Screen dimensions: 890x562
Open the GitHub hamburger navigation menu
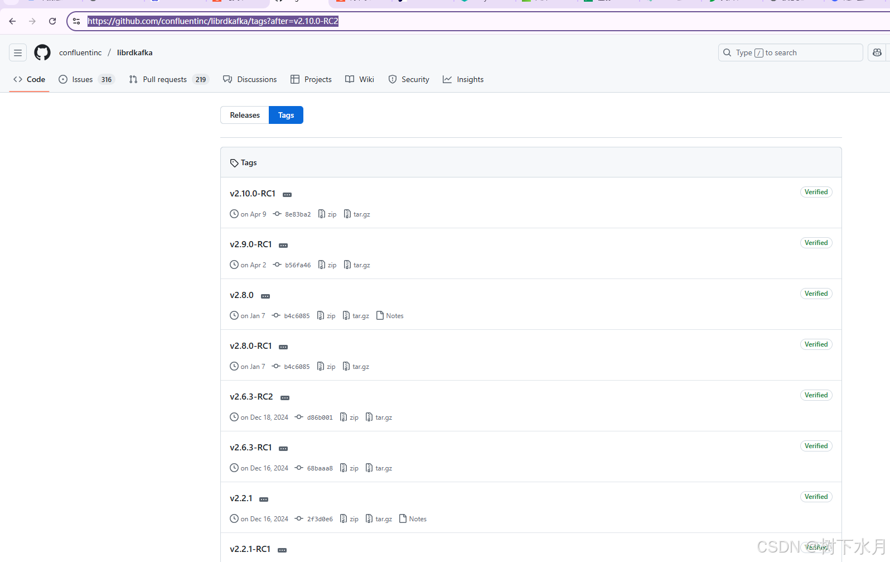point(18,52)
